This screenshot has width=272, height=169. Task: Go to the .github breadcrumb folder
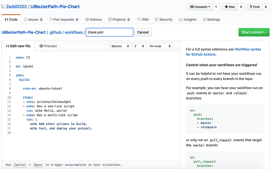pos(55,32)
